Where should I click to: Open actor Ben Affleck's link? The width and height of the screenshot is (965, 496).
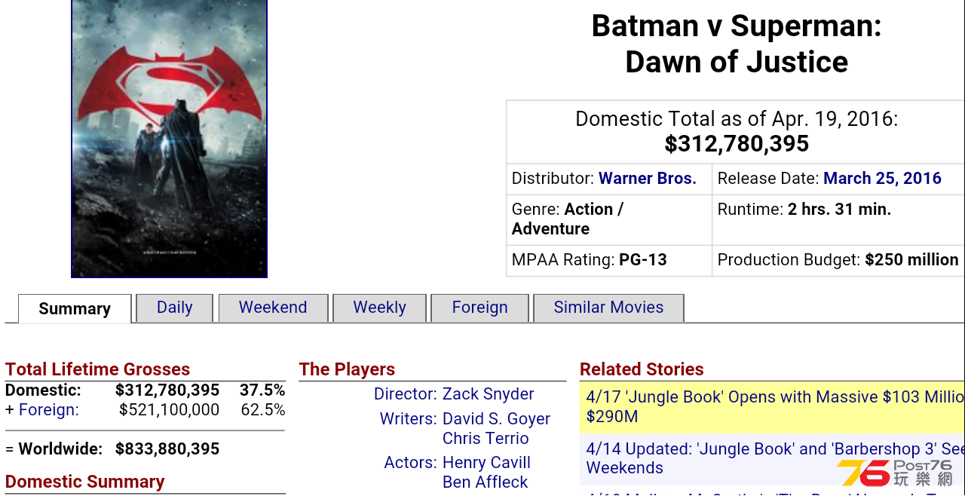tap(485, 482)
